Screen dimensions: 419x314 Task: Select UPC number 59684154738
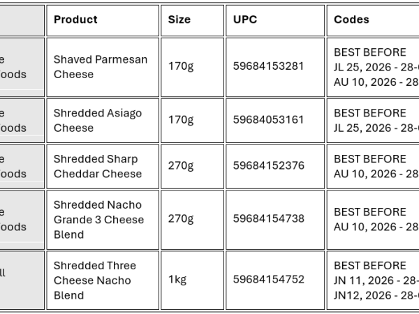(x=269, y=219)
